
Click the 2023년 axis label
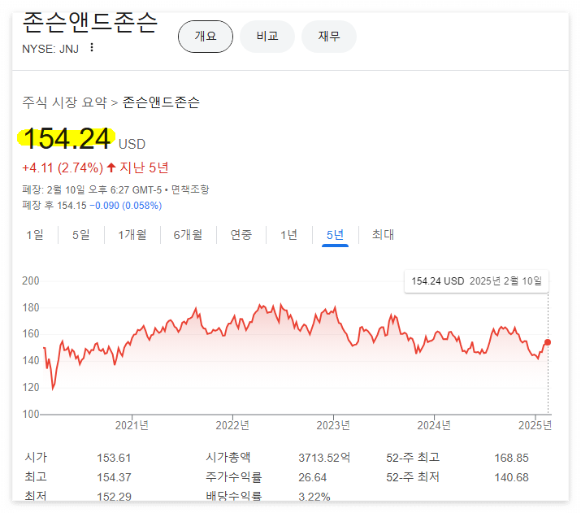coord(333,425)
